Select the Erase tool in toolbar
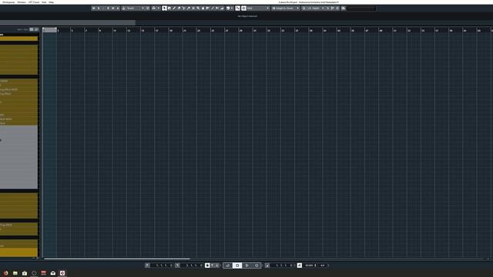 point(179,8)
